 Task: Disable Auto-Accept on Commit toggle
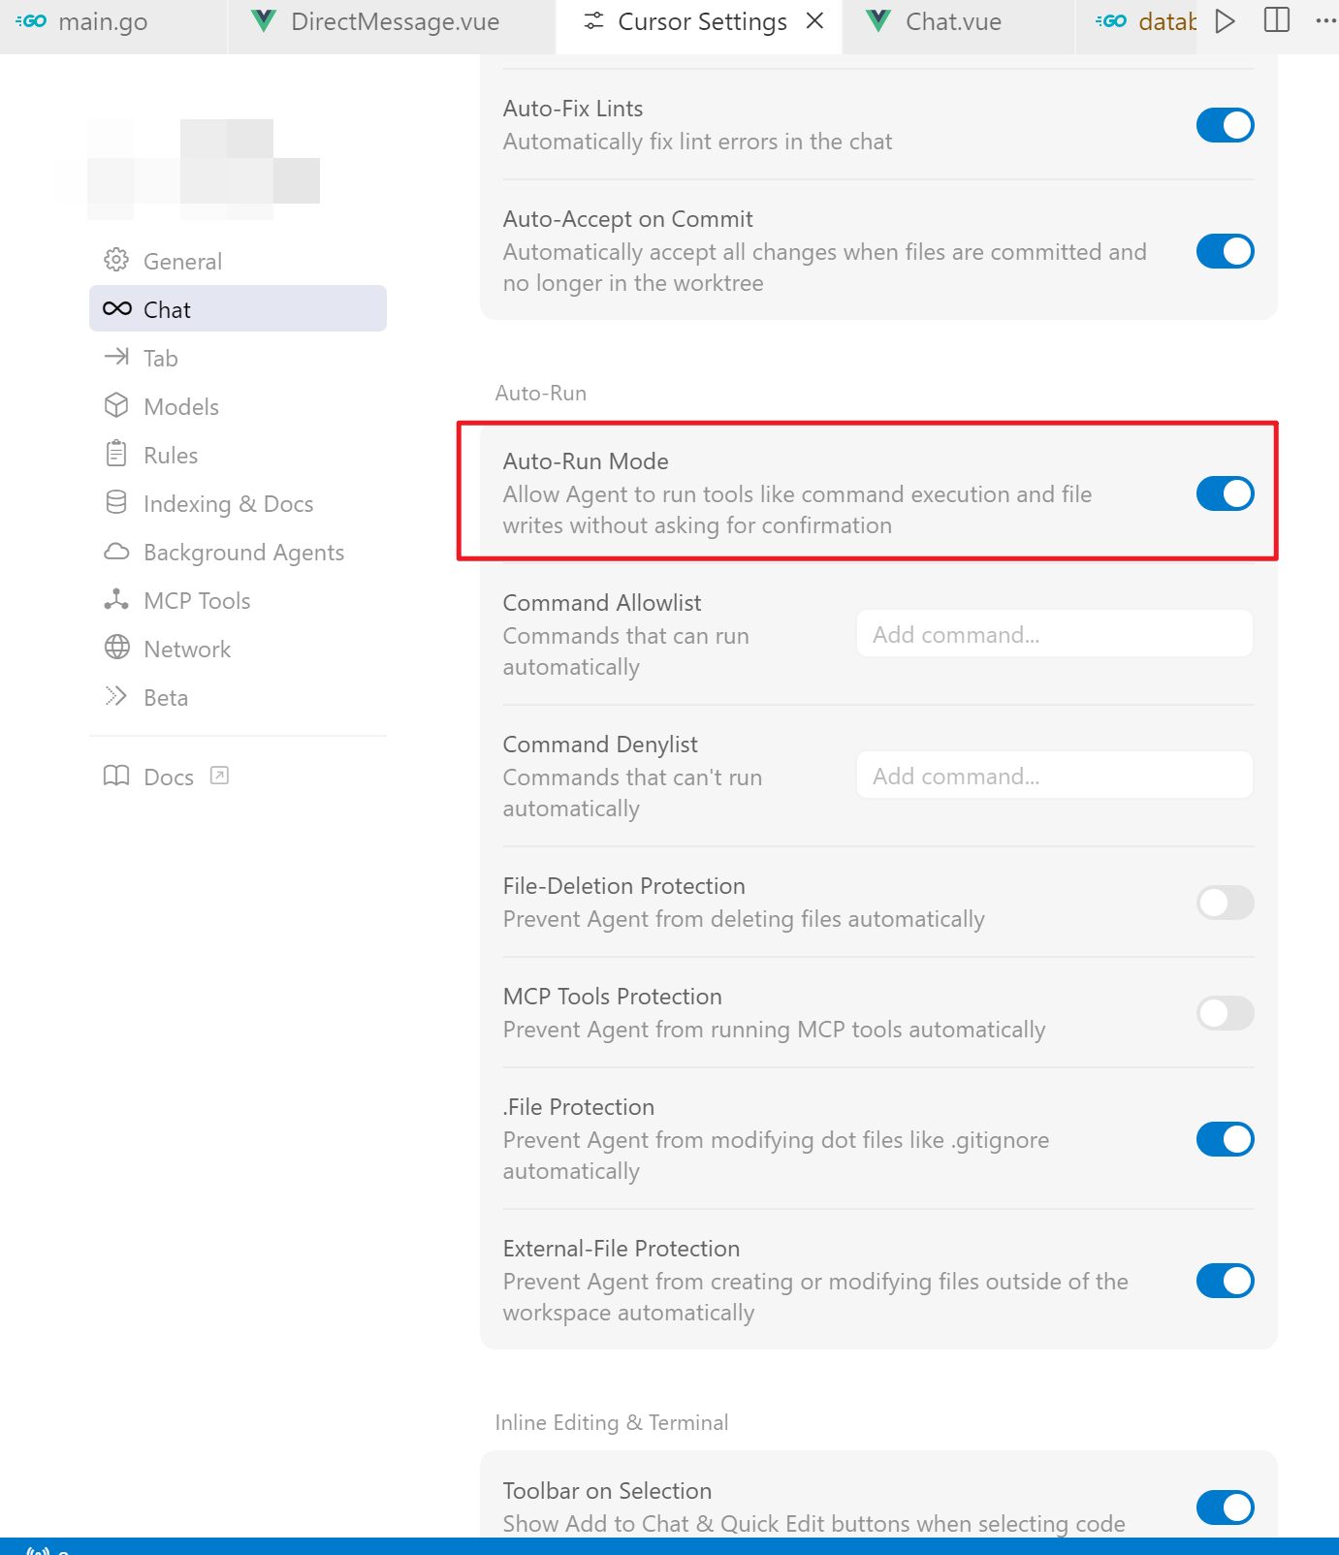click(x=1226, y=251)
